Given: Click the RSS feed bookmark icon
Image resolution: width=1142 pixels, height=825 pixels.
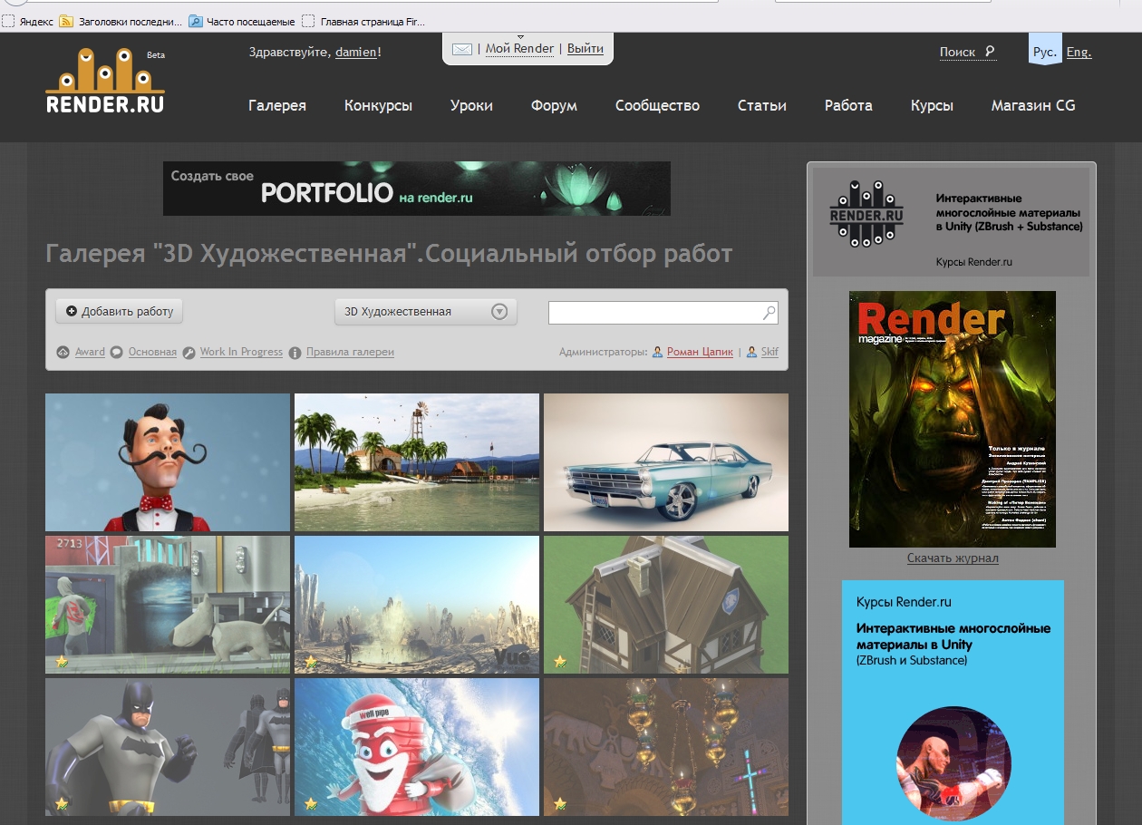Looking at the screenshot, I should point(66,21).
